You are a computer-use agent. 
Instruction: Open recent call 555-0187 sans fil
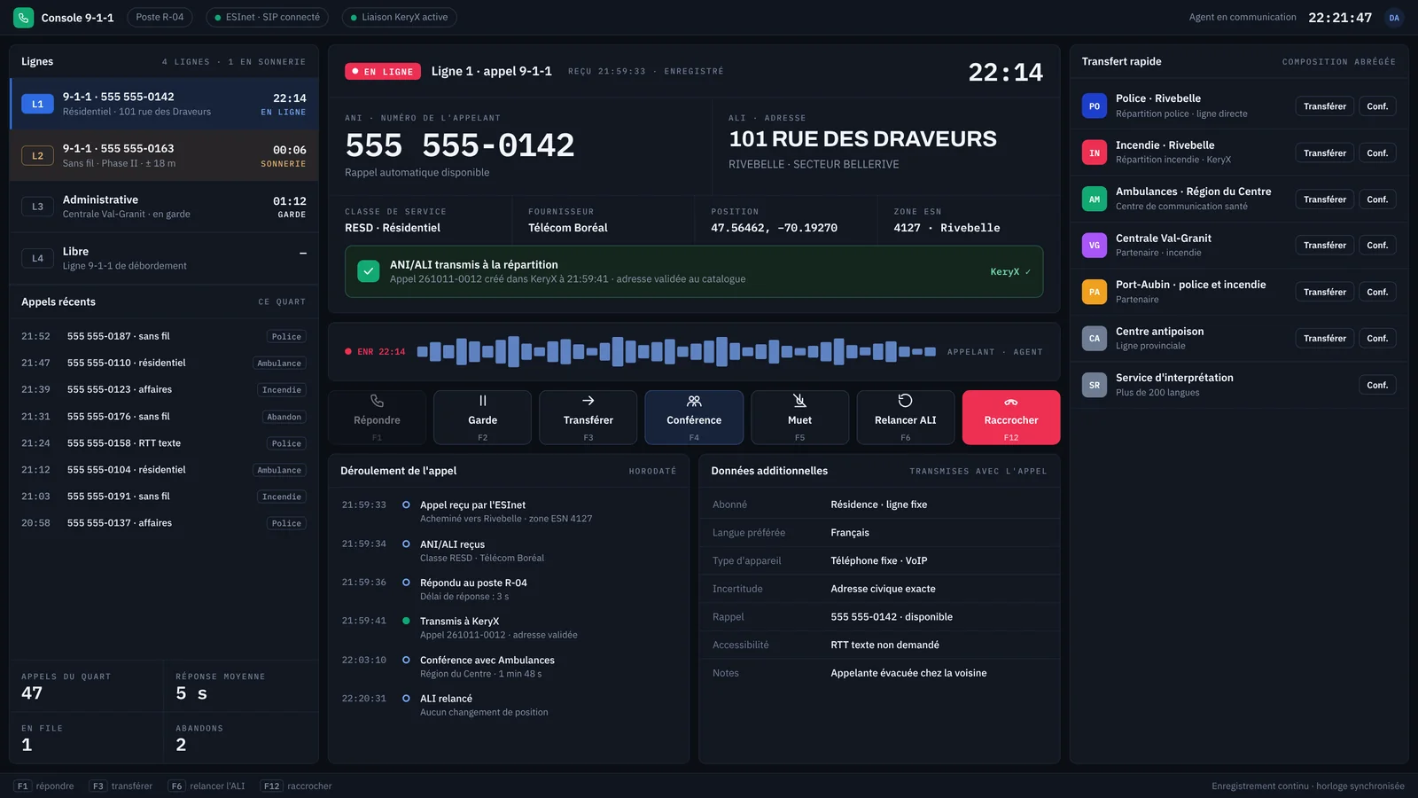[164, 336]
